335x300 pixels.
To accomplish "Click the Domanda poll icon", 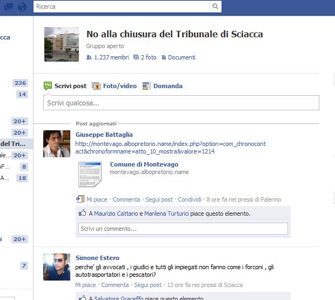I will coord(146,86).
